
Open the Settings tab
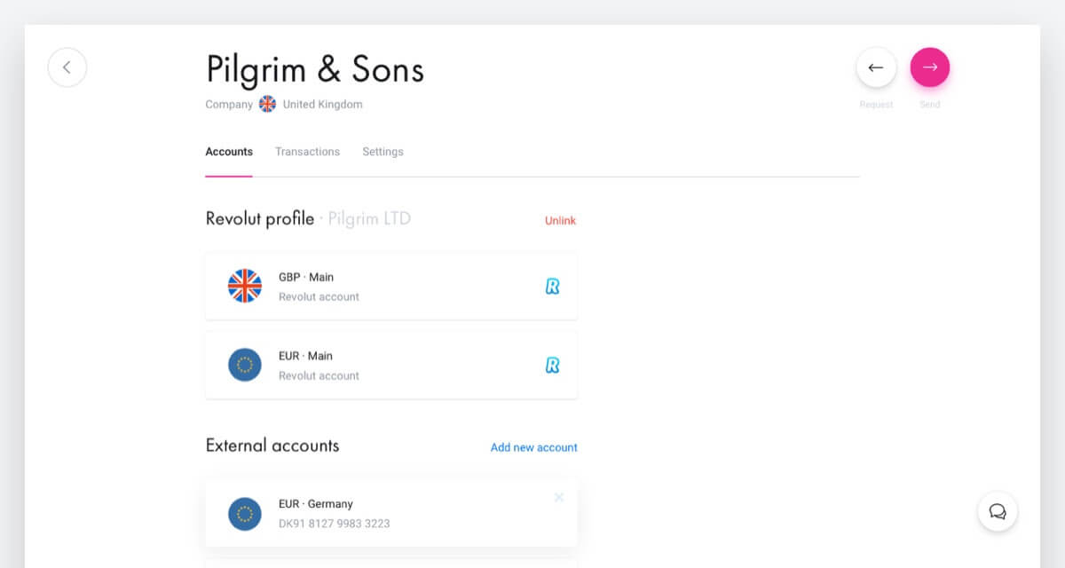(383, 152)
